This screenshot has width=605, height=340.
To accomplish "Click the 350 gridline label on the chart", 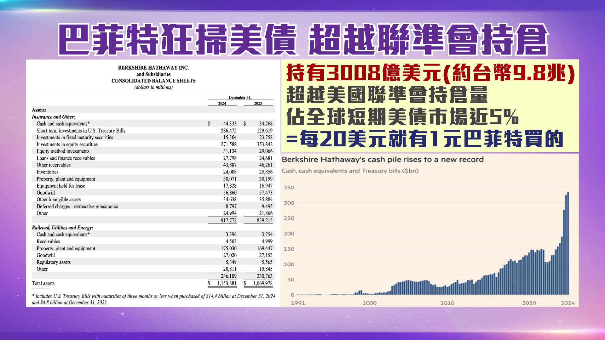I will pos(289,188).
